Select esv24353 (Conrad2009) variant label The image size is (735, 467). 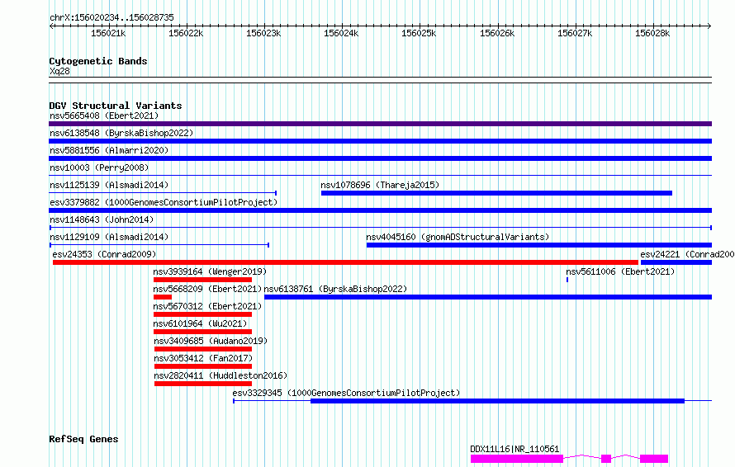(104, 254)
